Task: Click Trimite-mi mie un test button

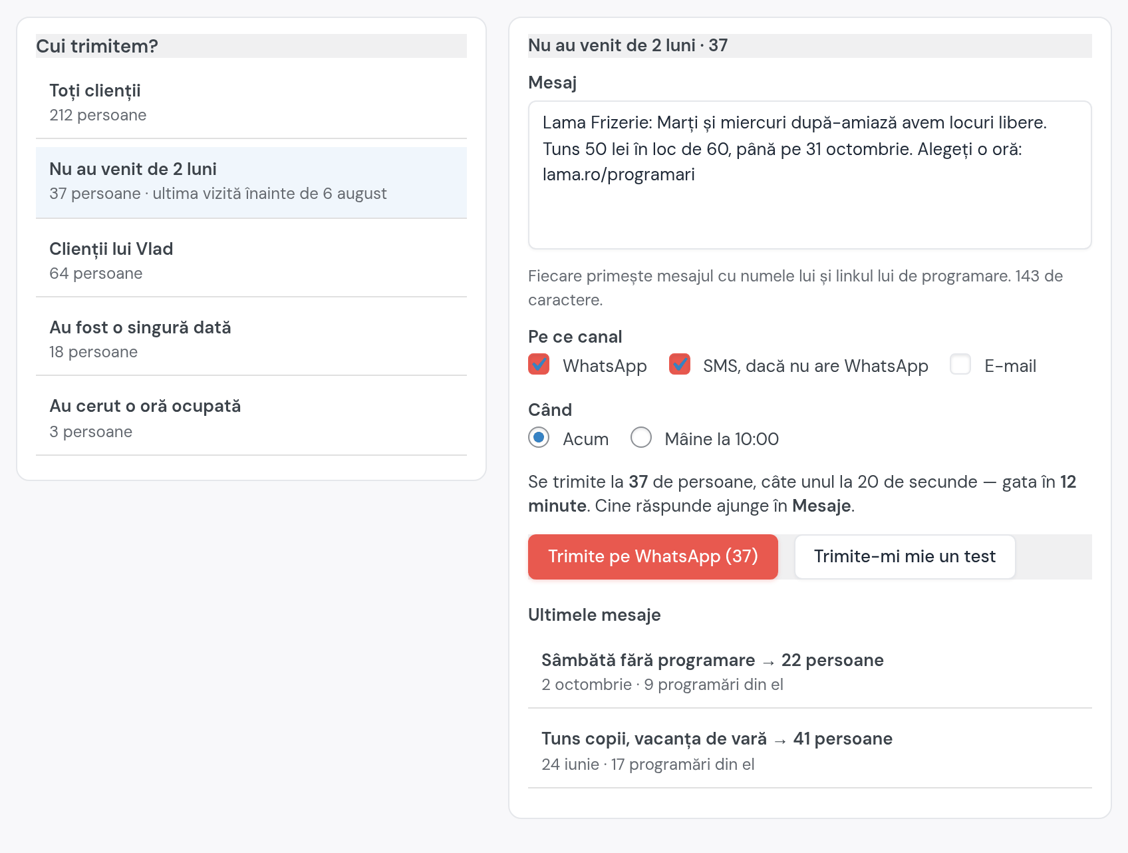Action: pyautogui.click(x=905, y=557)
